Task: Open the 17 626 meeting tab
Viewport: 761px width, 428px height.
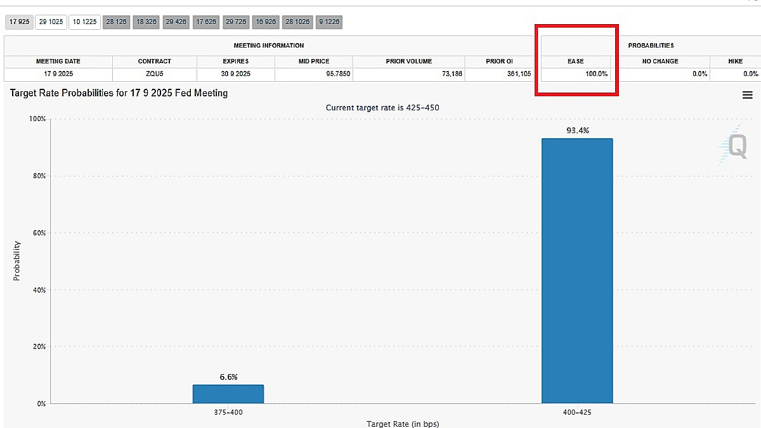Action: pyautogui.click(x=206, y=22)
